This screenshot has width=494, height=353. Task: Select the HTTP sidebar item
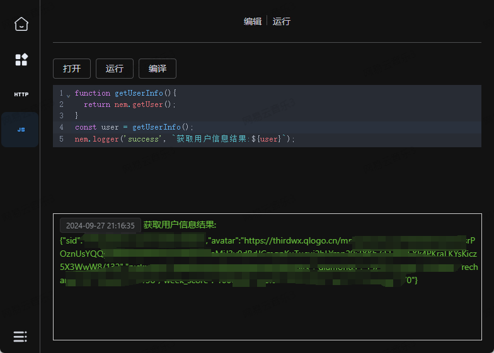click(x=21, y=94)
